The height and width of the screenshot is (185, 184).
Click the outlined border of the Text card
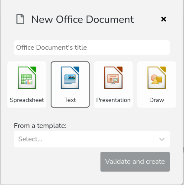click(70, 62)
